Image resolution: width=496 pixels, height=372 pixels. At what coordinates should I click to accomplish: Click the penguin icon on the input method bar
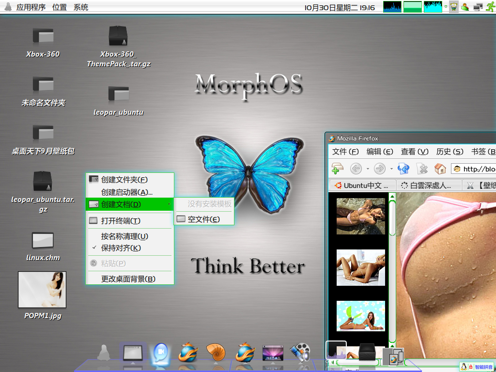point(464,367)
